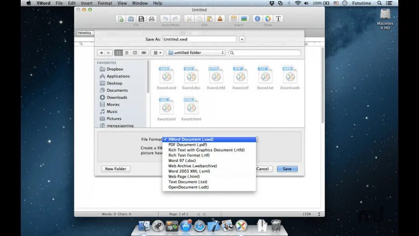This screenshot has width=419, height=236.
Task: Open the untitled folder location popup
Action: pyautogui.click(x=196, y=52)
